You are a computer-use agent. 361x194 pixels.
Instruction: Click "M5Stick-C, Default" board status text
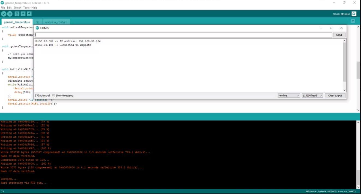[x=317, y=192]
